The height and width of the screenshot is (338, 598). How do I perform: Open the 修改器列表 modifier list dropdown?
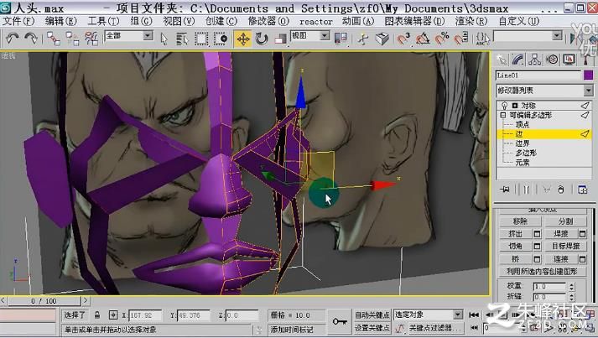point(544,91)
